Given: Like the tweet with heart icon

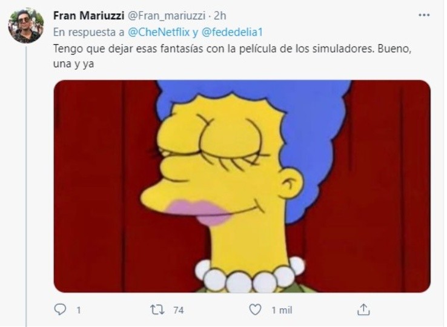Looking at the screenshot, I should tap(255, 309).
